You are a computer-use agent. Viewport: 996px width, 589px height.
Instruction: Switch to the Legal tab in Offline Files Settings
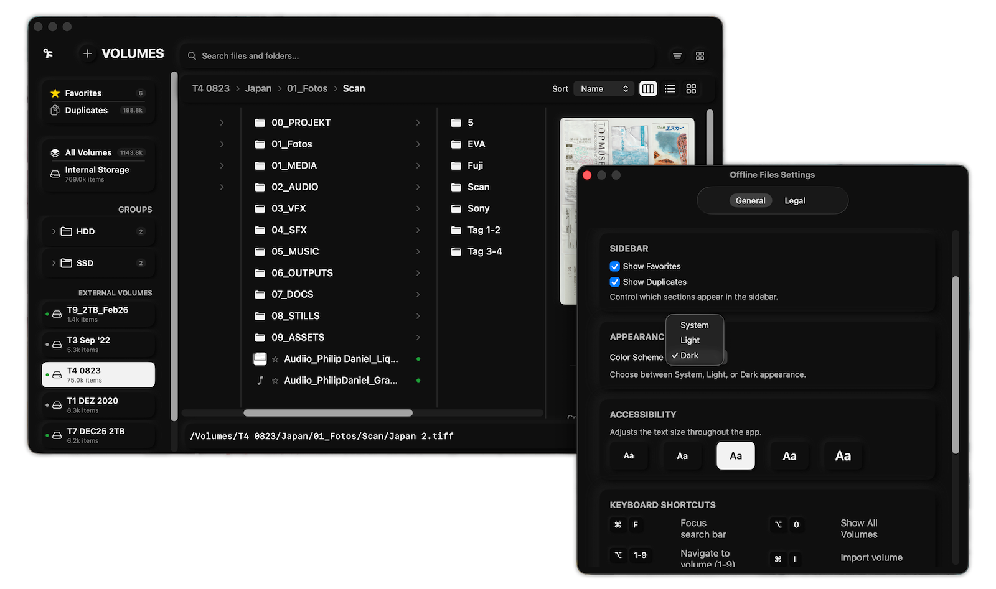pos(795,200)
